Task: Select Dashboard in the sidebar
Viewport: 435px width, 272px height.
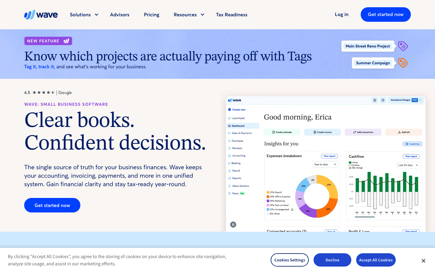Action: (x=243, y=126)
